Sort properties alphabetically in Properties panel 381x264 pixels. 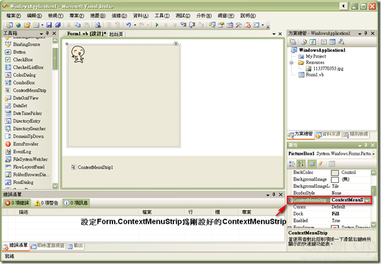point(301,164)
